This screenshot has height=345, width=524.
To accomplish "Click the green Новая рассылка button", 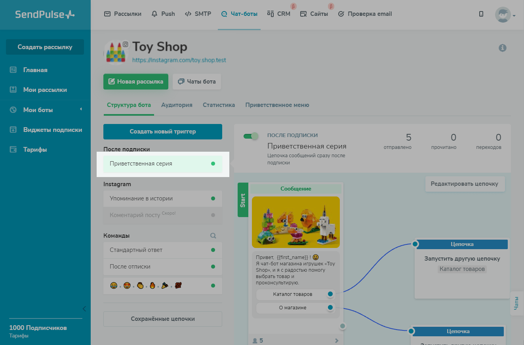I will tap(136, 82).
